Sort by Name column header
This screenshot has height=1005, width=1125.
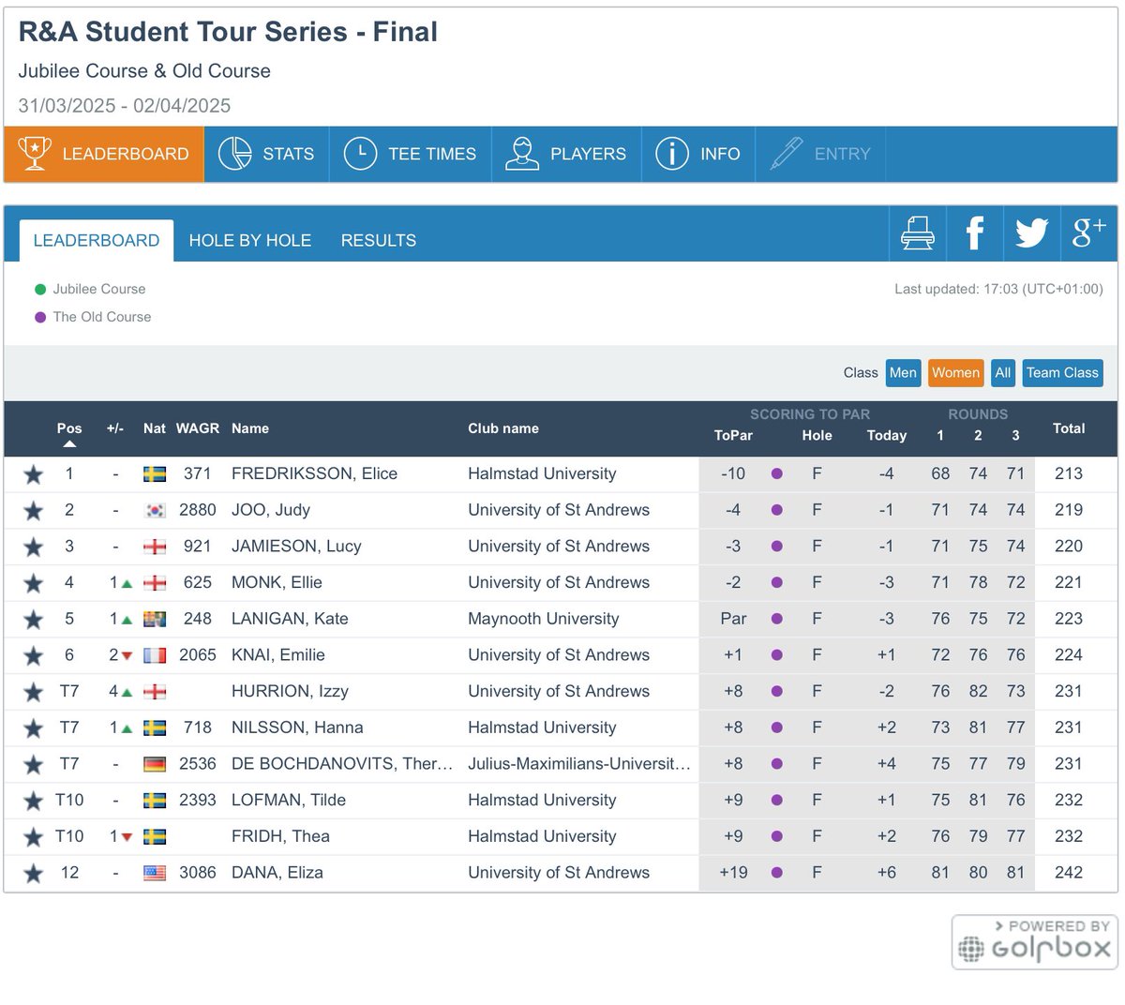click(250, 428)
